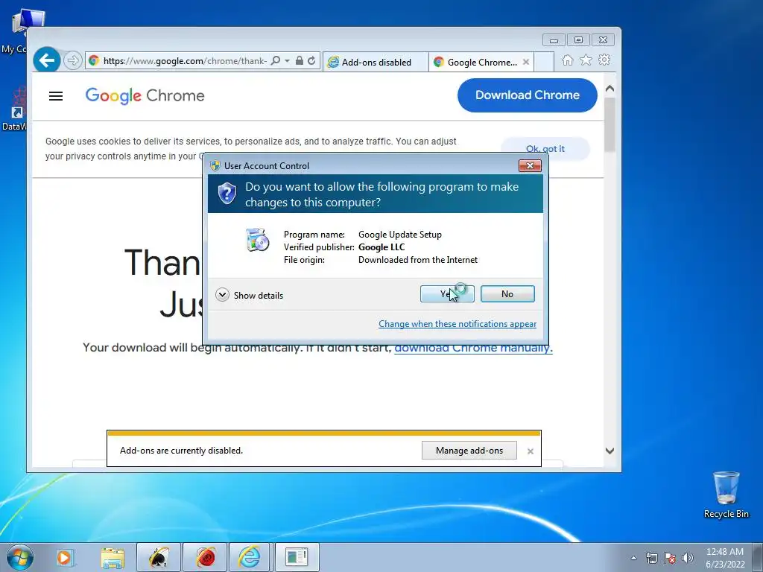Click the vertical scrollbar thumb
Screen dimensions: 763x572
point(610,124)
